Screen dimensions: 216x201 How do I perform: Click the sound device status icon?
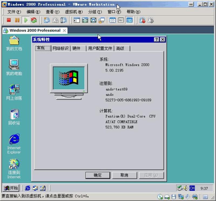coord(187,197)
